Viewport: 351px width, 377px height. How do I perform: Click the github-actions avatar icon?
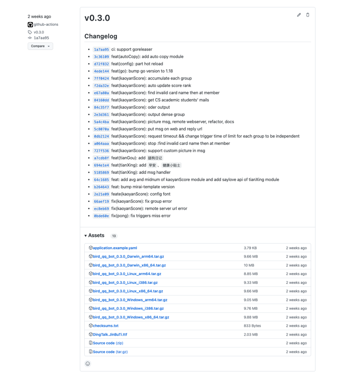click(30, 24)
